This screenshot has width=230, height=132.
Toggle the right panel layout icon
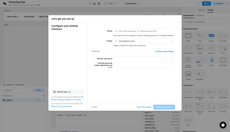coord(99,3)
